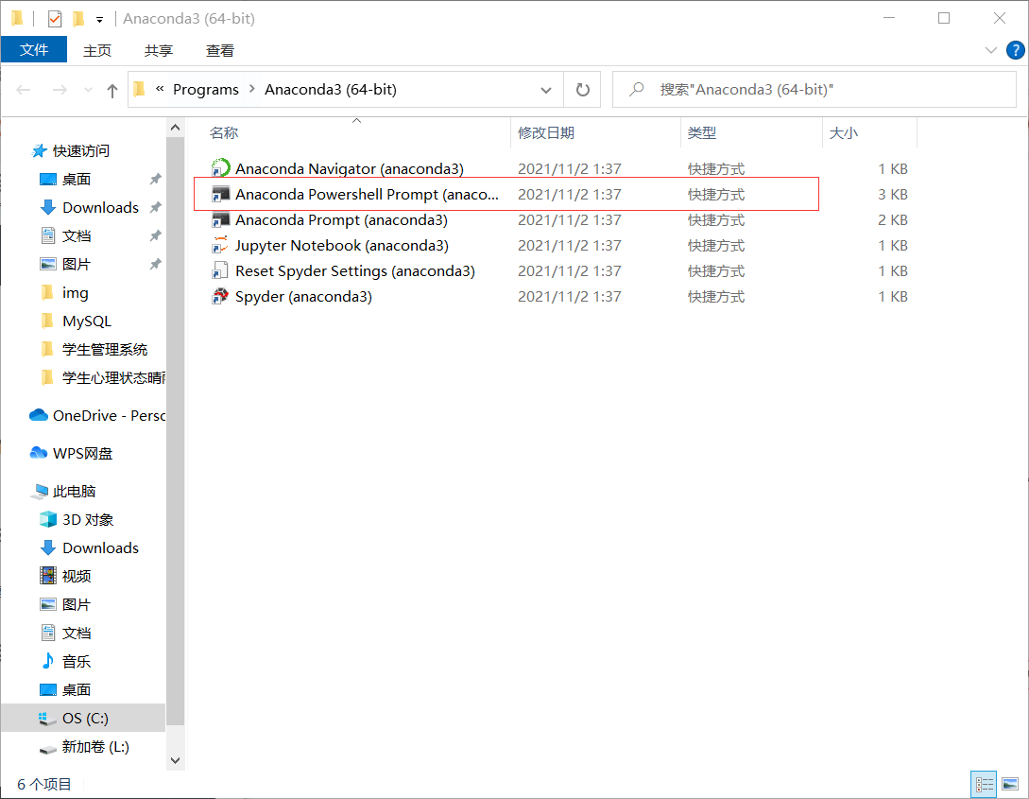Open pinned Downloads under Quick access
The image size is (1029, 799).
pyautogui.click(x=100, y=207)
